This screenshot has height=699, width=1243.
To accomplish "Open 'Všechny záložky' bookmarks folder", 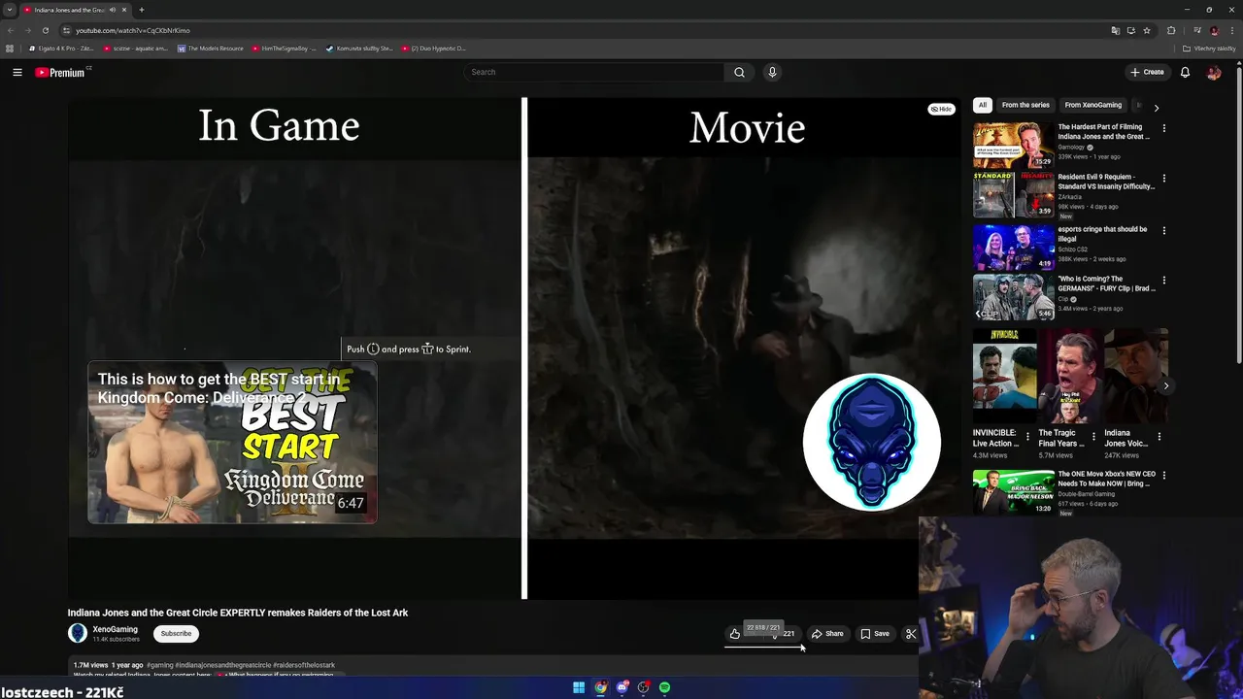I will pyautogui.click(x=1209, y=48).
